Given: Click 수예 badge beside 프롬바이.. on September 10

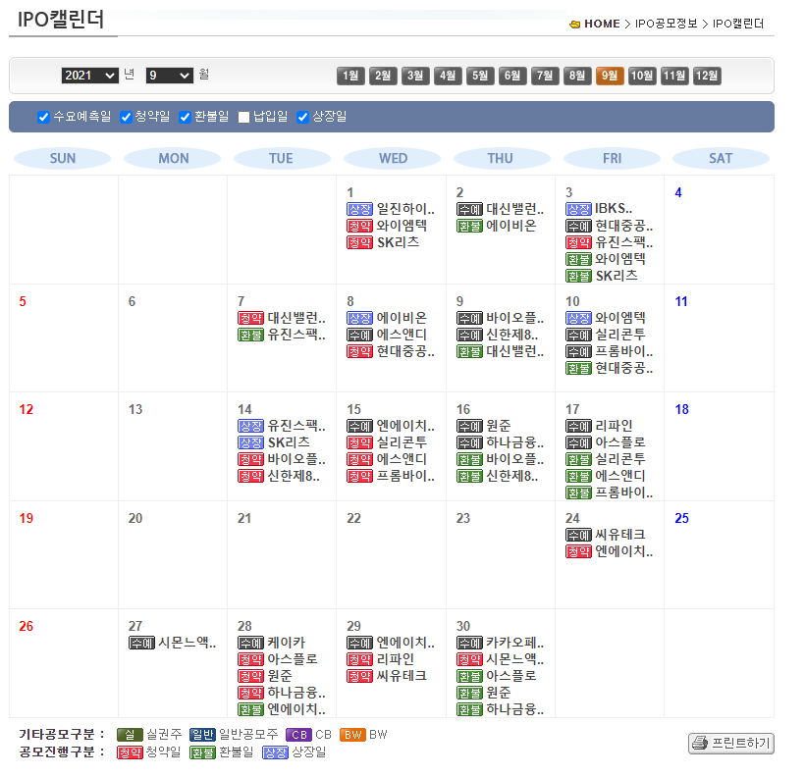Looking at the screenshot, I should point(578,351).
